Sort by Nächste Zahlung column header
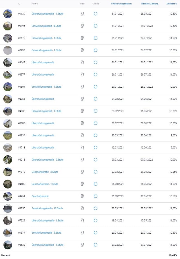The image size is (180, 259). pyautogui.click(x=150, y=4)
